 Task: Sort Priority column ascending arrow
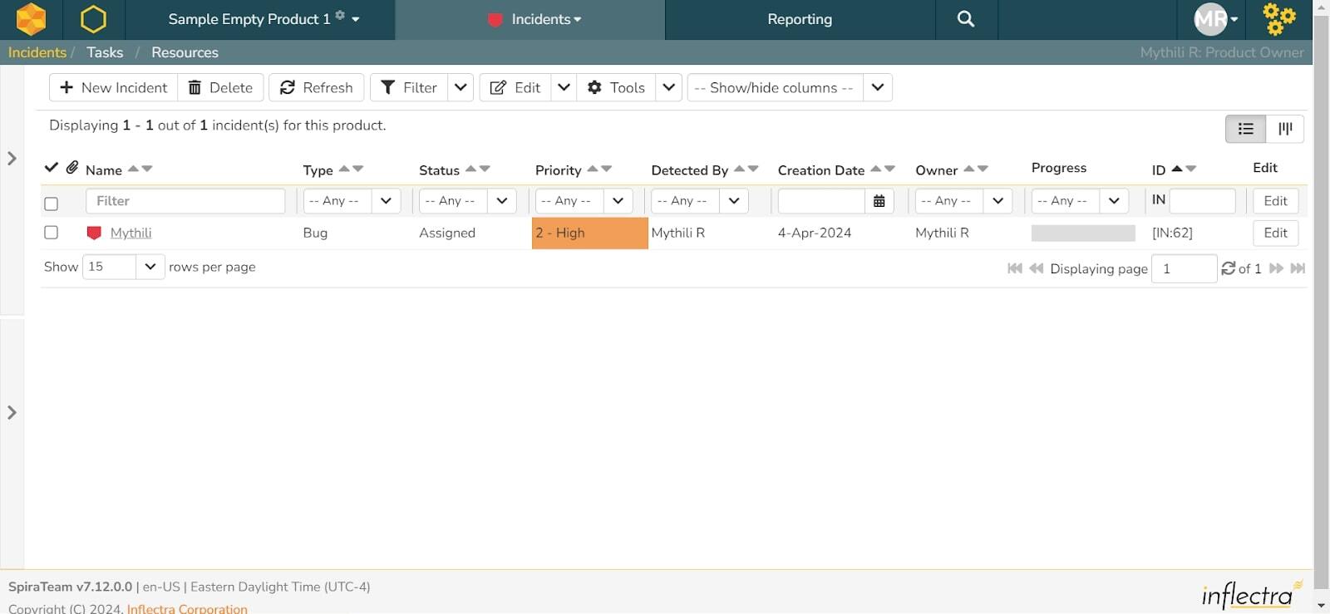pyautogui.click(x=593, y=168)
